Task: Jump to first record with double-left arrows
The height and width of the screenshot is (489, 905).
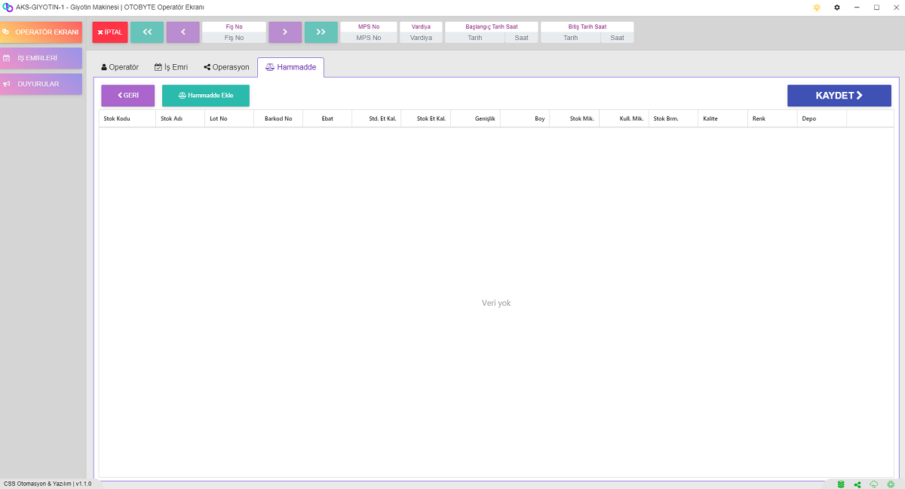Action: pos(147,32)
